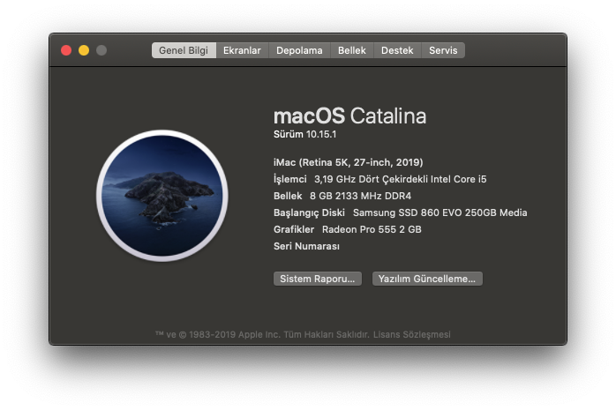Image resolution: width=616 pixels, height=410 pixels.
Task: Click the macOS Catalina island icon
Action: [162, 194]
